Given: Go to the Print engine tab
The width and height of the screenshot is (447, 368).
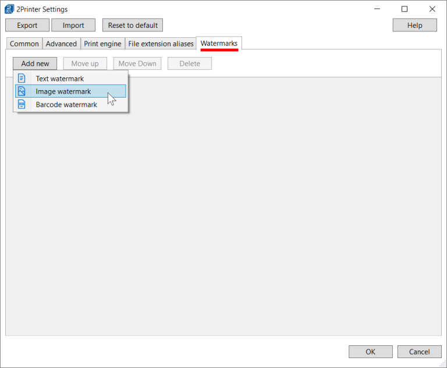Looking at the screenshot, I should pyautogui.click(x=102, y=44).
